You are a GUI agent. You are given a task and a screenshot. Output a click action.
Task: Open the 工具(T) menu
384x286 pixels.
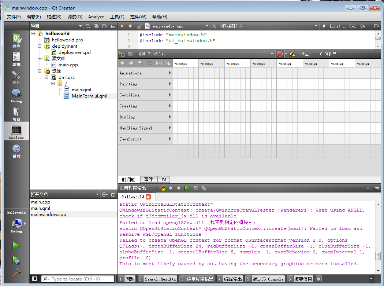point(117,16)
